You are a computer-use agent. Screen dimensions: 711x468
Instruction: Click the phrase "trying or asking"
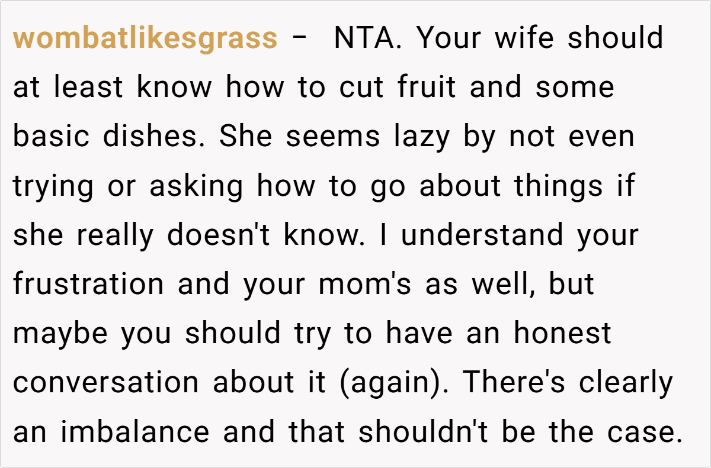(128, 186)
